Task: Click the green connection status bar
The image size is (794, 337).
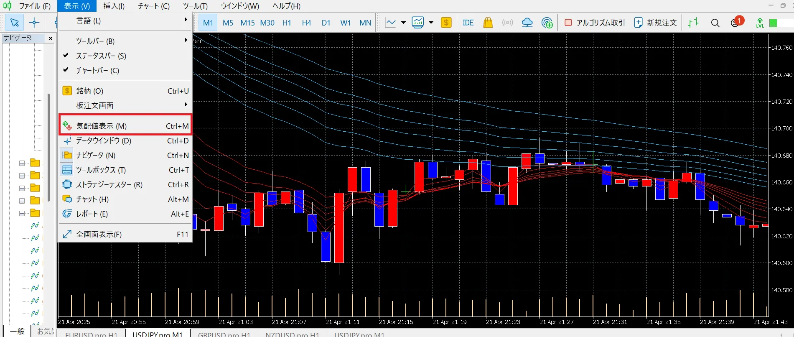Action: click(781, 23)
